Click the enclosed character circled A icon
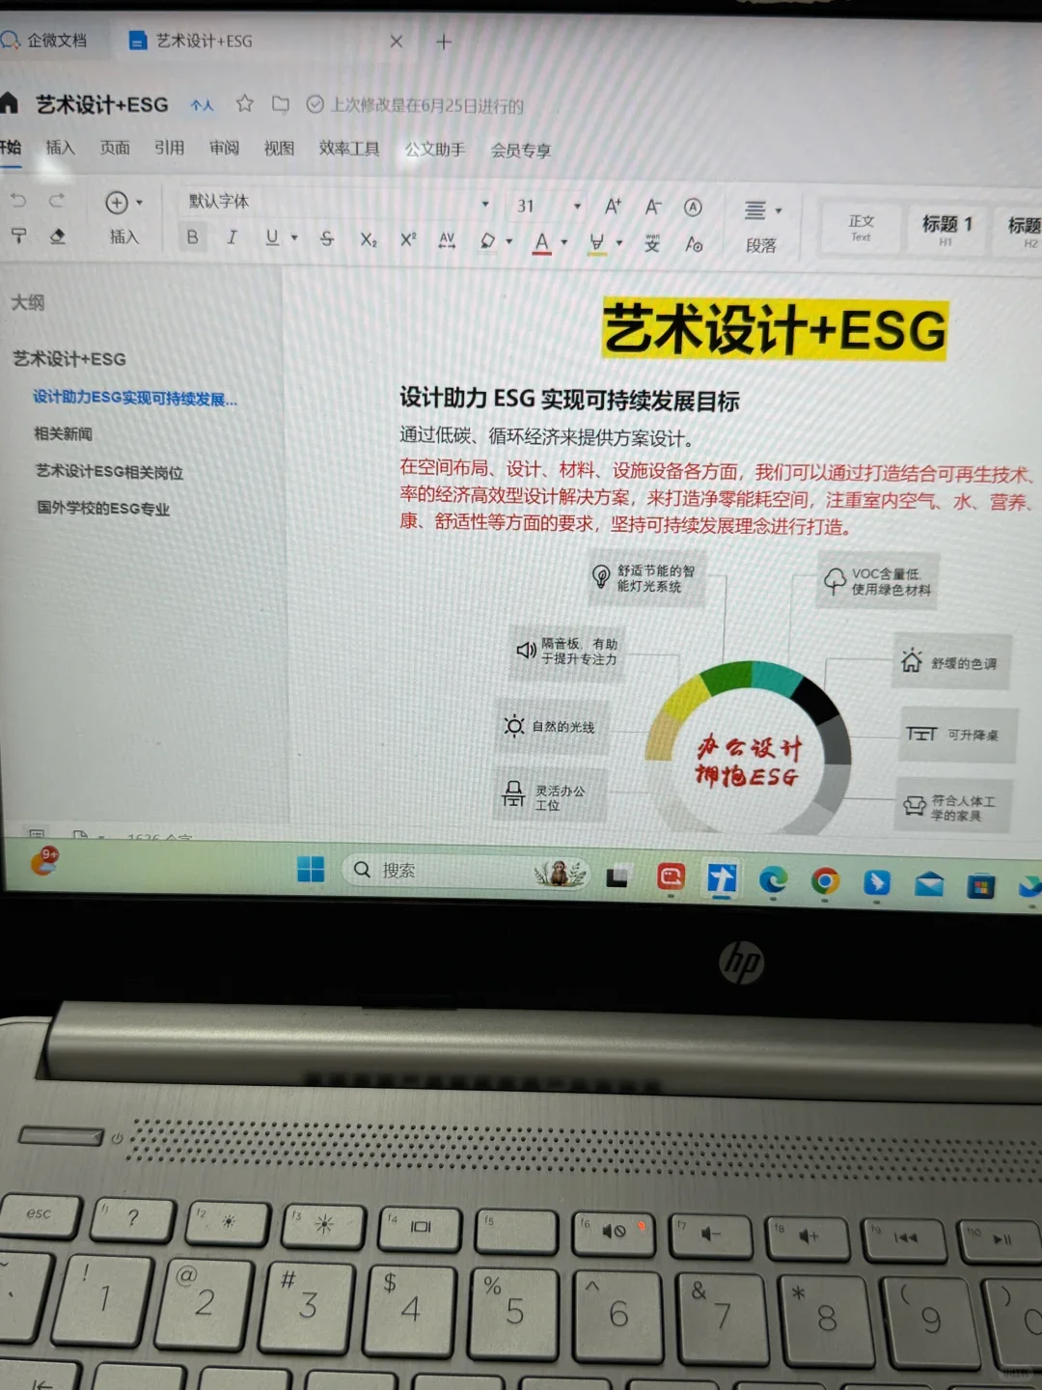Viewport: 1042px width, 1390px height. [x=693, y=208]
